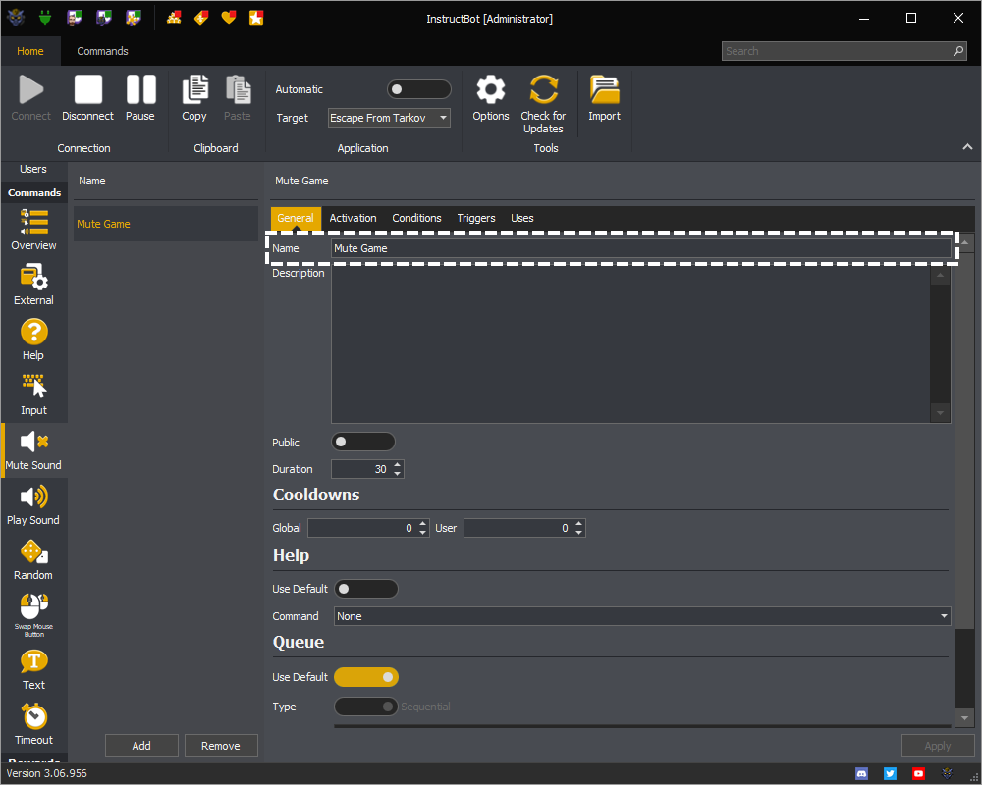Image resolution: width=982 pixels, height=785 pixels.
Task: Open Random dice command section
Action: click(x=33, y=560)
